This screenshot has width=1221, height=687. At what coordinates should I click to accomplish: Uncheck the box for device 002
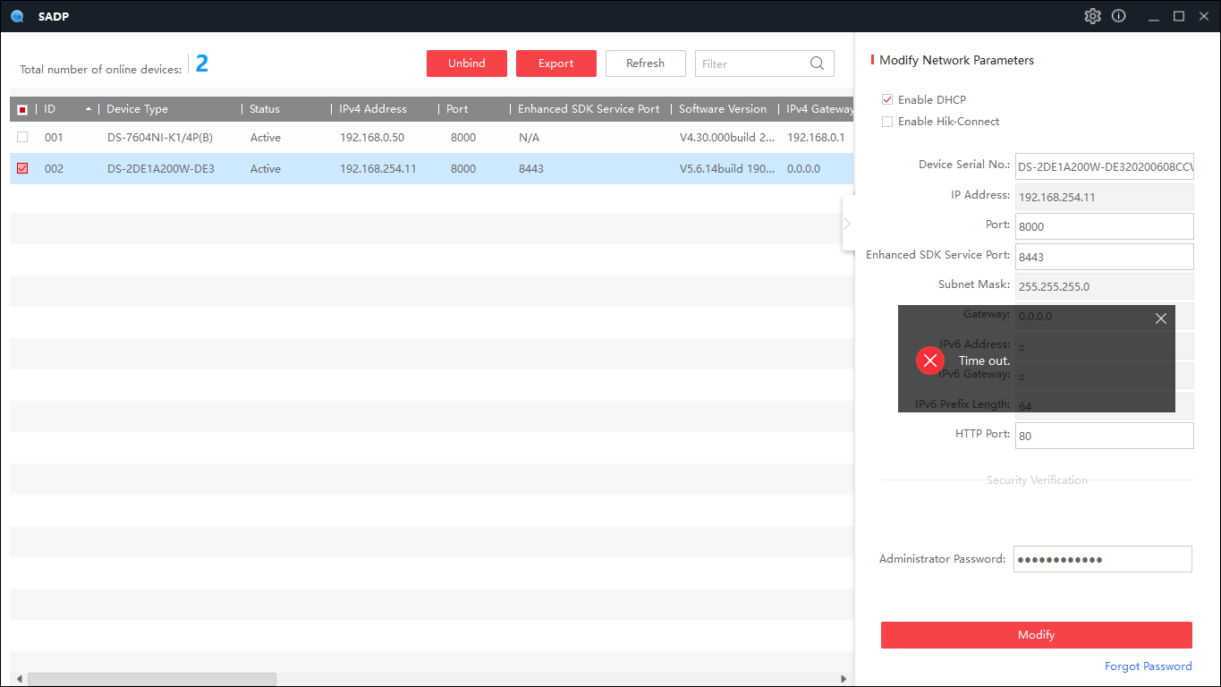22,168
